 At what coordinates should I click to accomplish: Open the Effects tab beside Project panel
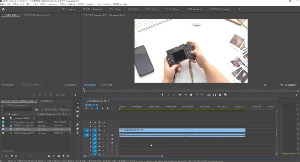46,101
